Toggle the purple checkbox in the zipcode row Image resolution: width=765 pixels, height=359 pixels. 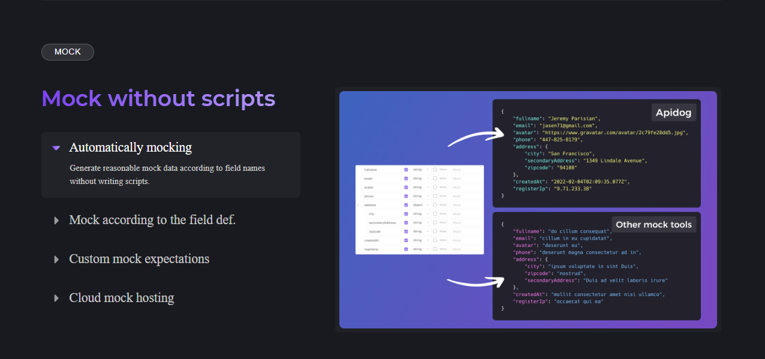(406, 231)
